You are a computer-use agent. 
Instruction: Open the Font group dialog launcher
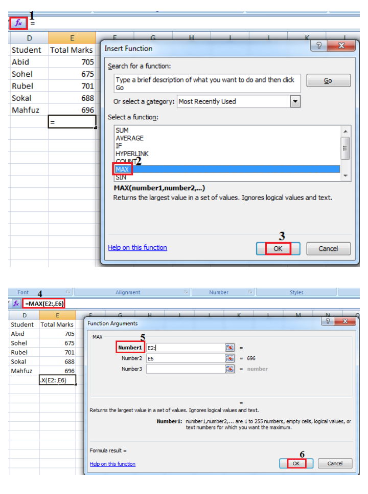coord(68,292)
